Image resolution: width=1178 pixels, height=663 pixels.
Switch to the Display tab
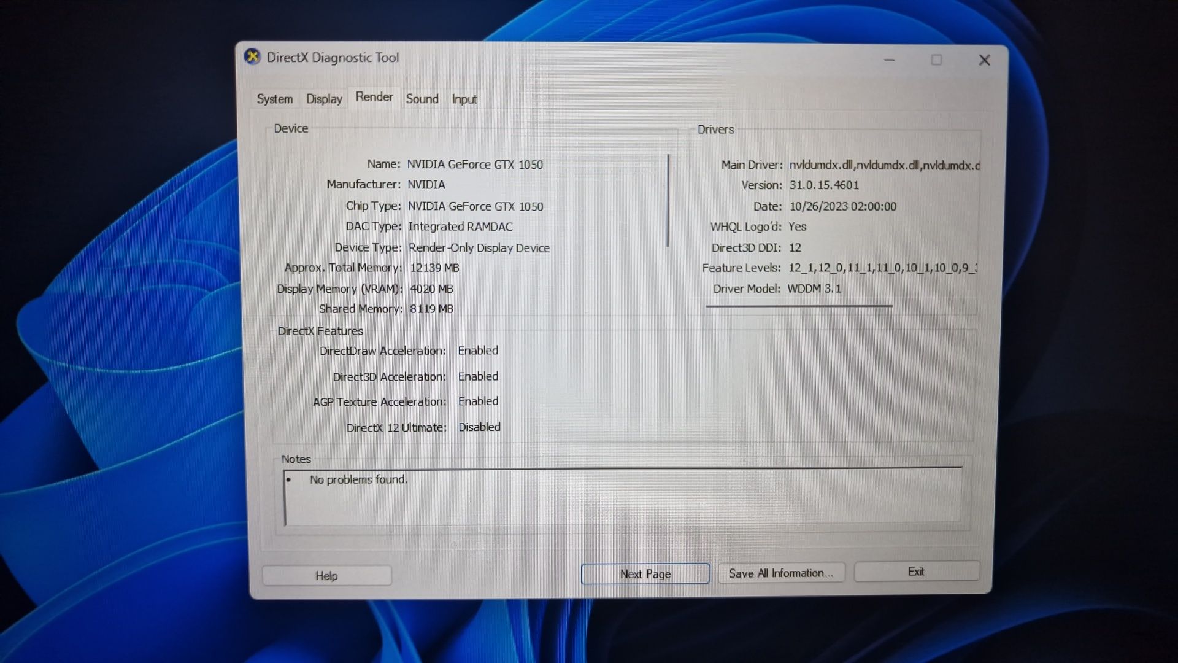[324, 99]
